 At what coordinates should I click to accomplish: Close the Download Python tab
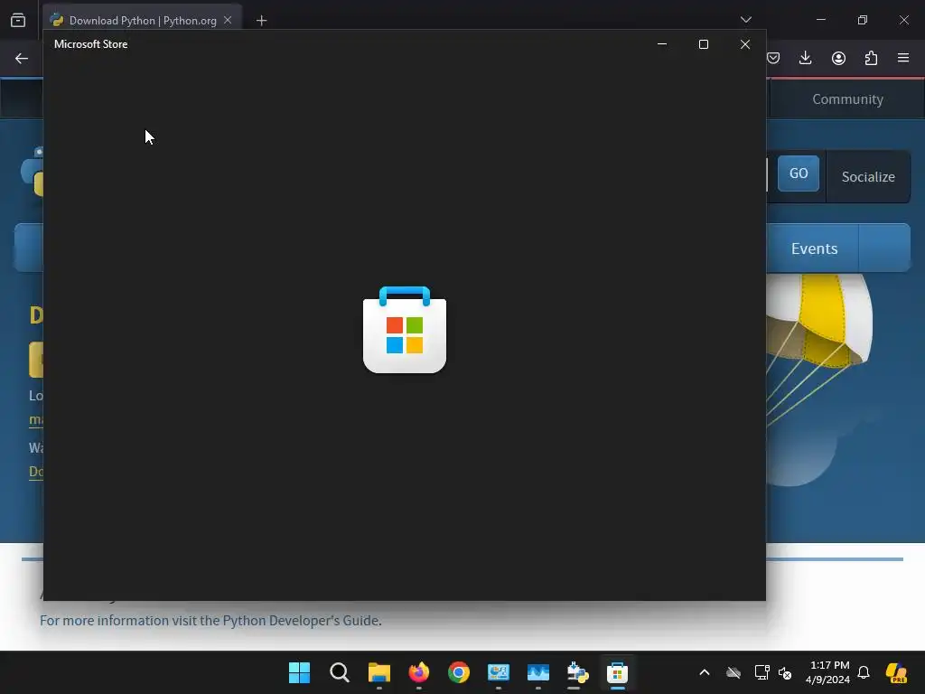click(228, 20)
